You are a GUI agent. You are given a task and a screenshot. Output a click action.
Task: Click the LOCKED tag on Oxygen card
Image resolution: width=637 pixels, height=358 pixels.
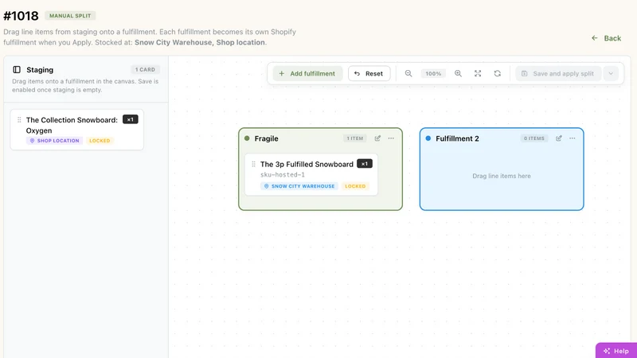[100, 141]
